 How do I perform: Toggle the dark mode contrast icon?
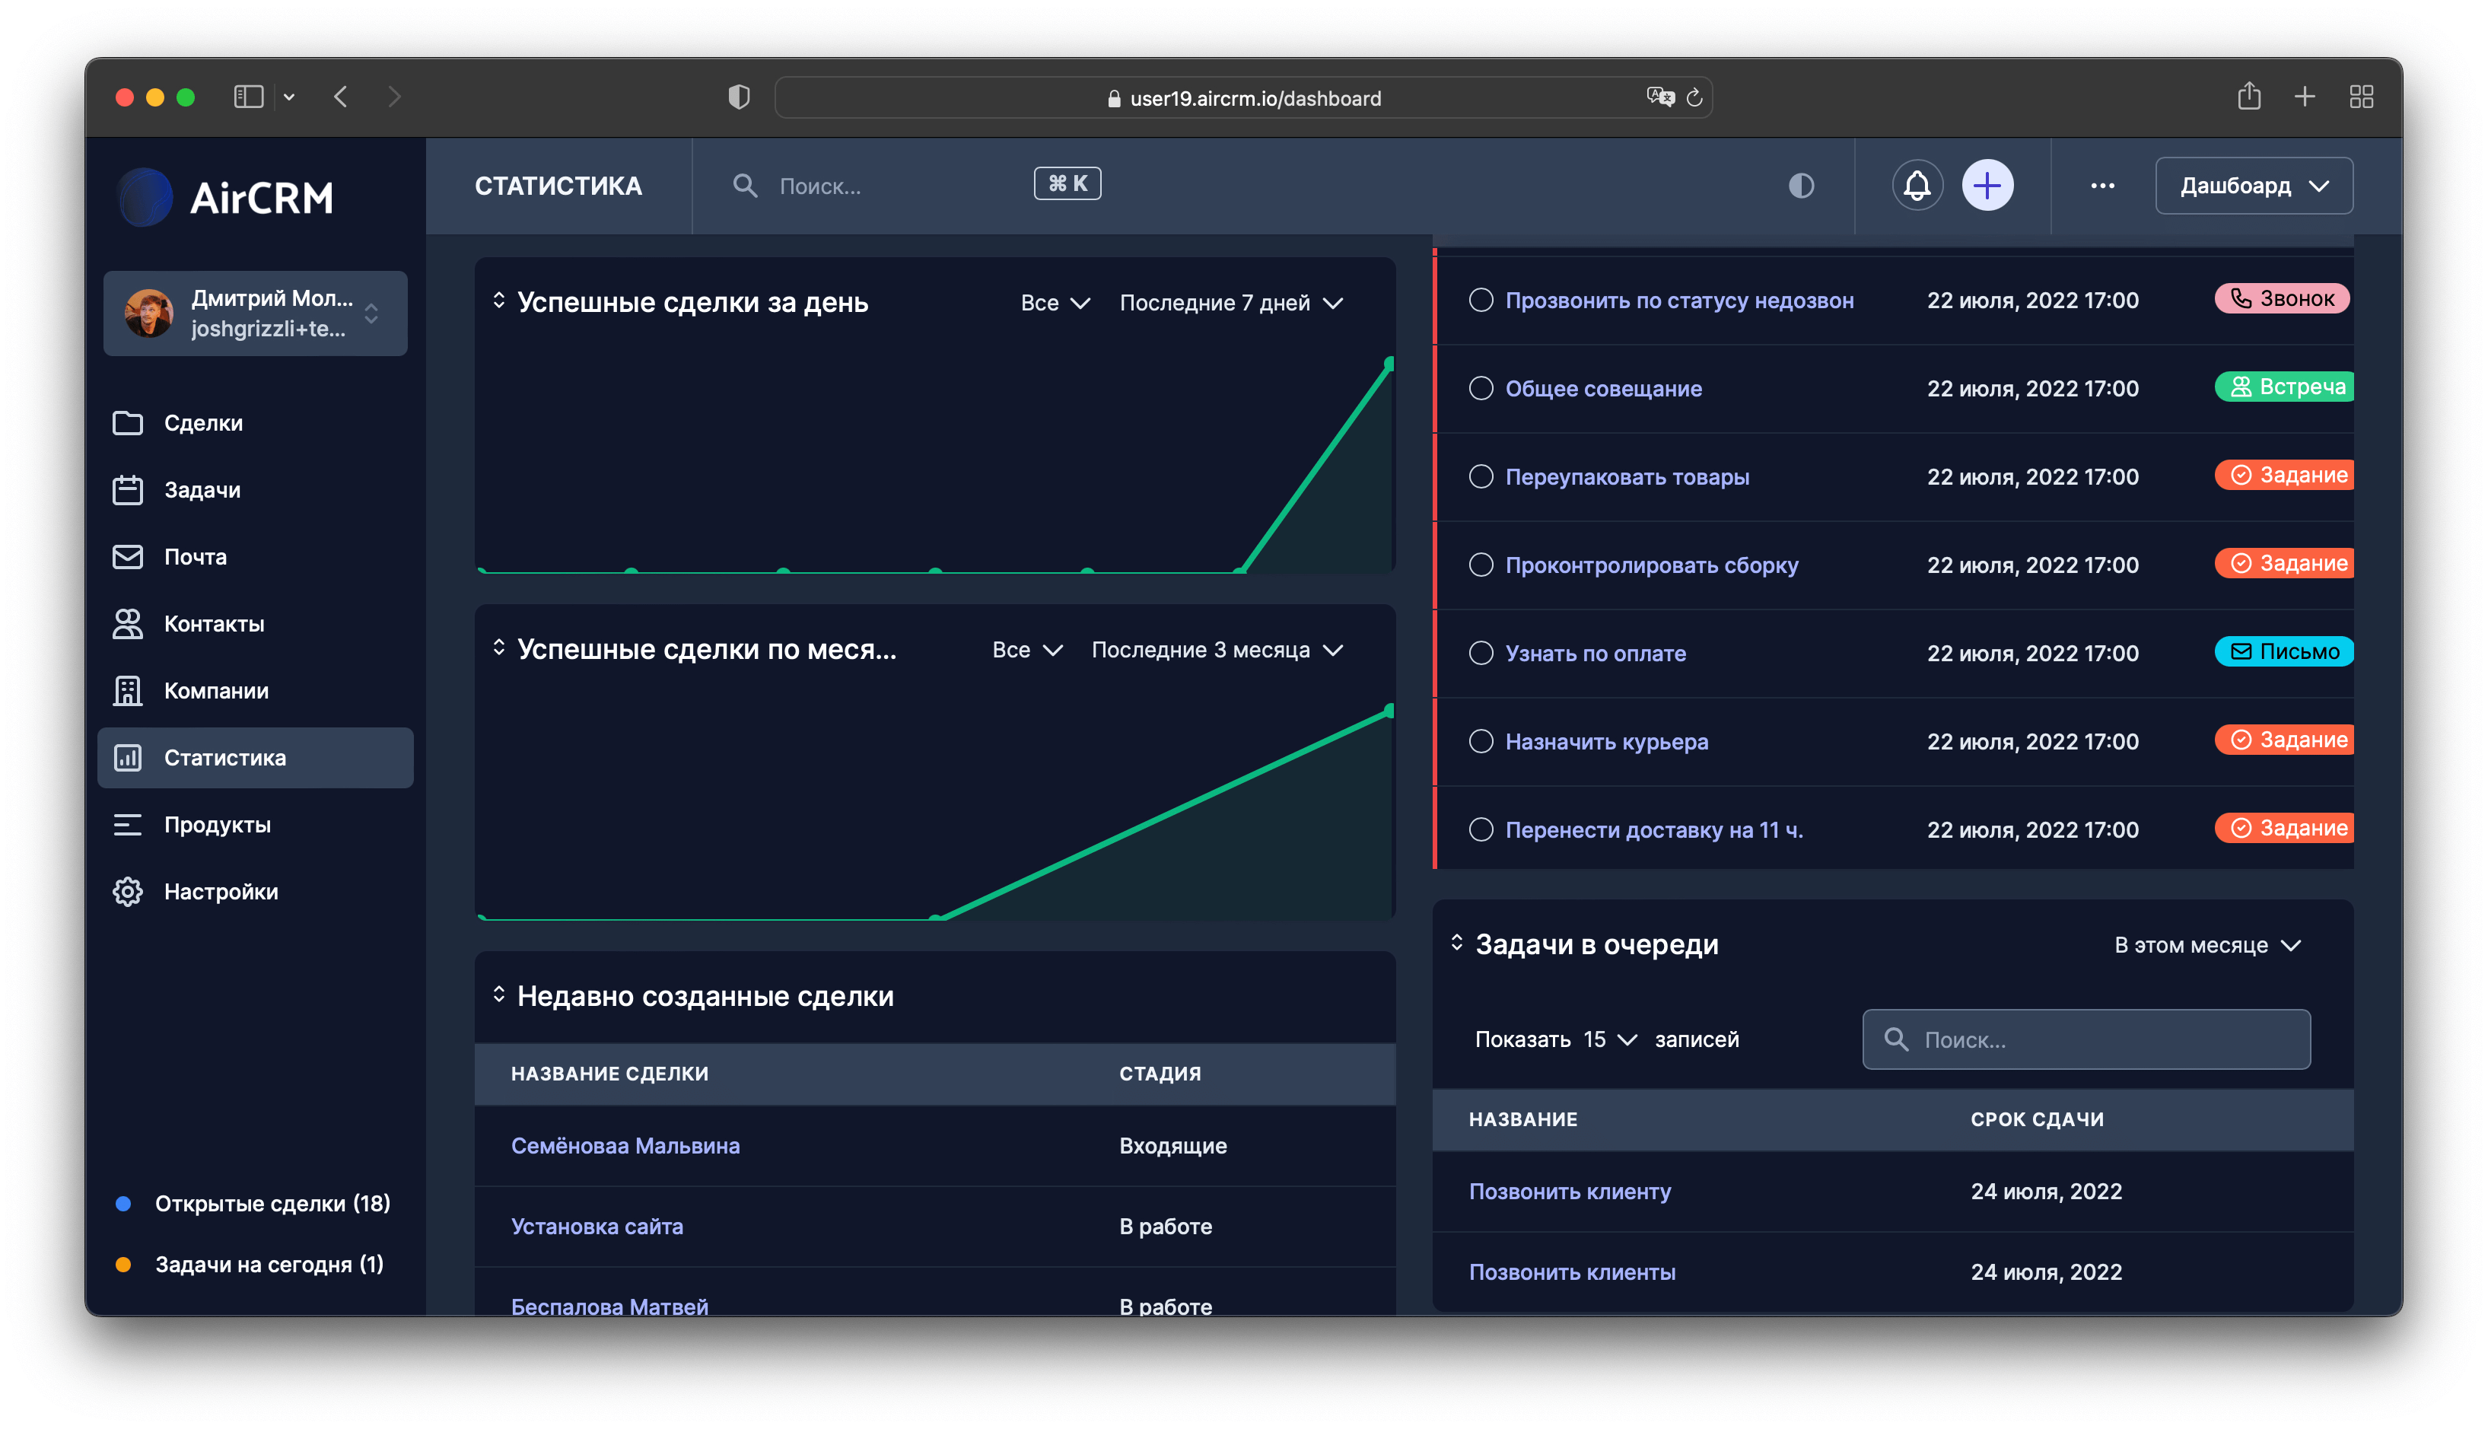point(1801,186)
